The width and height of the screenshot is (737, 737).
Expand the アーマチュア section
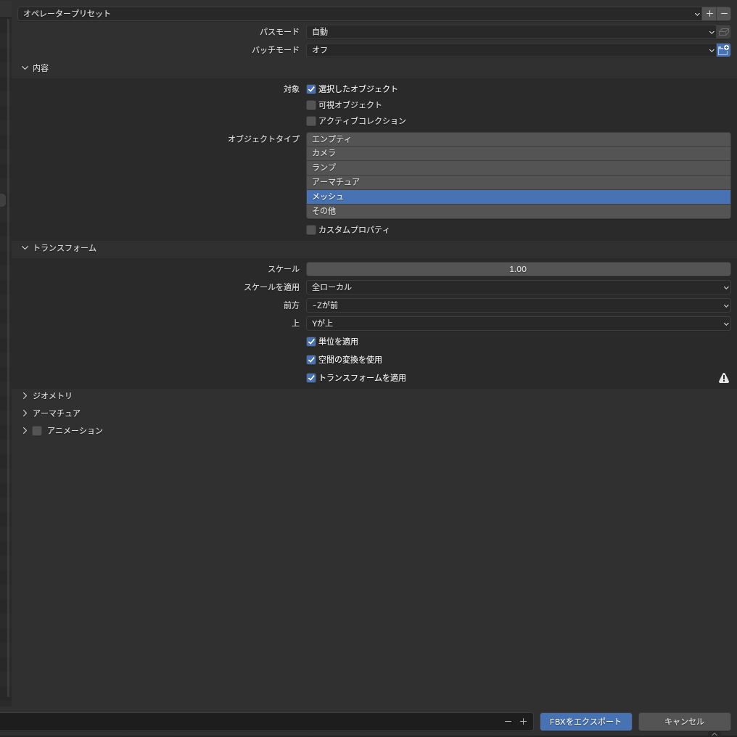[56, 413]
